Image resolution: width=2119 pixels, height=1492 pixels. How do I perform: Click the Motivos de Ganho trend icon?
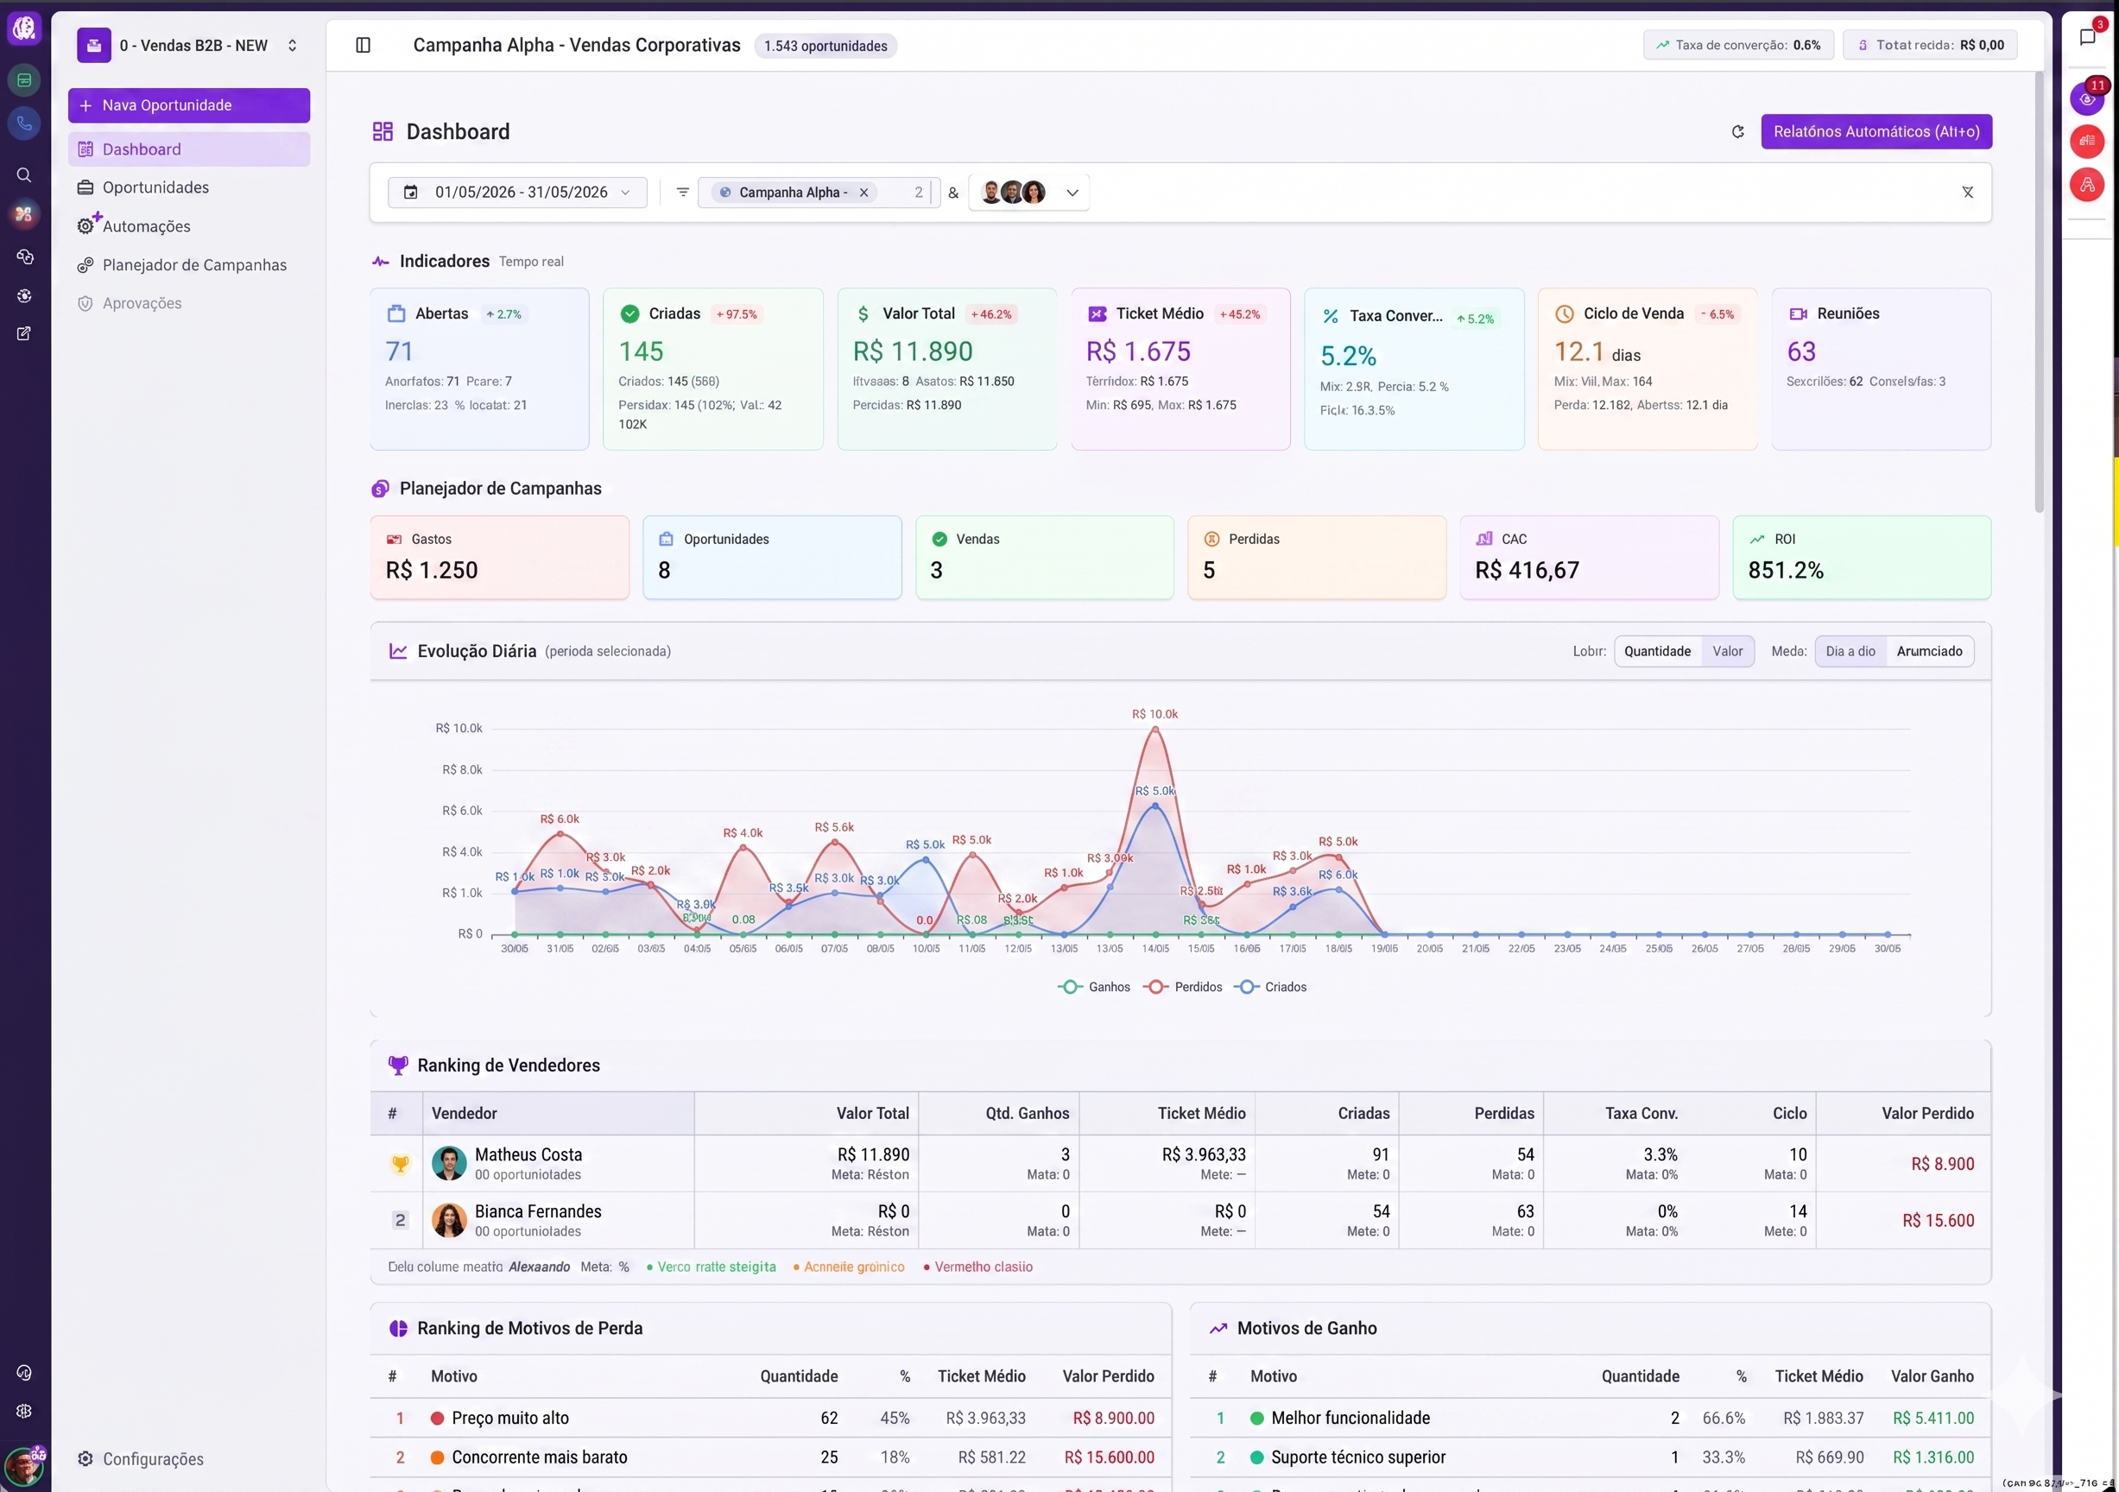point(1218,1329)
